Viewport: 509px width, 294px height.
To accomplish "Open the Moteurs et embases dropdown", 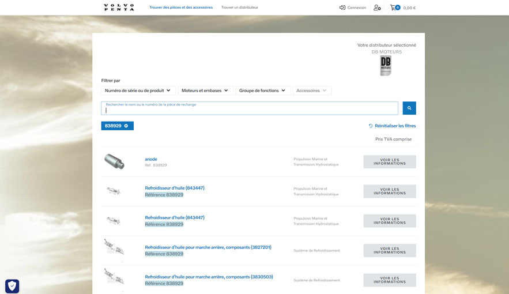I will (205, 91).
